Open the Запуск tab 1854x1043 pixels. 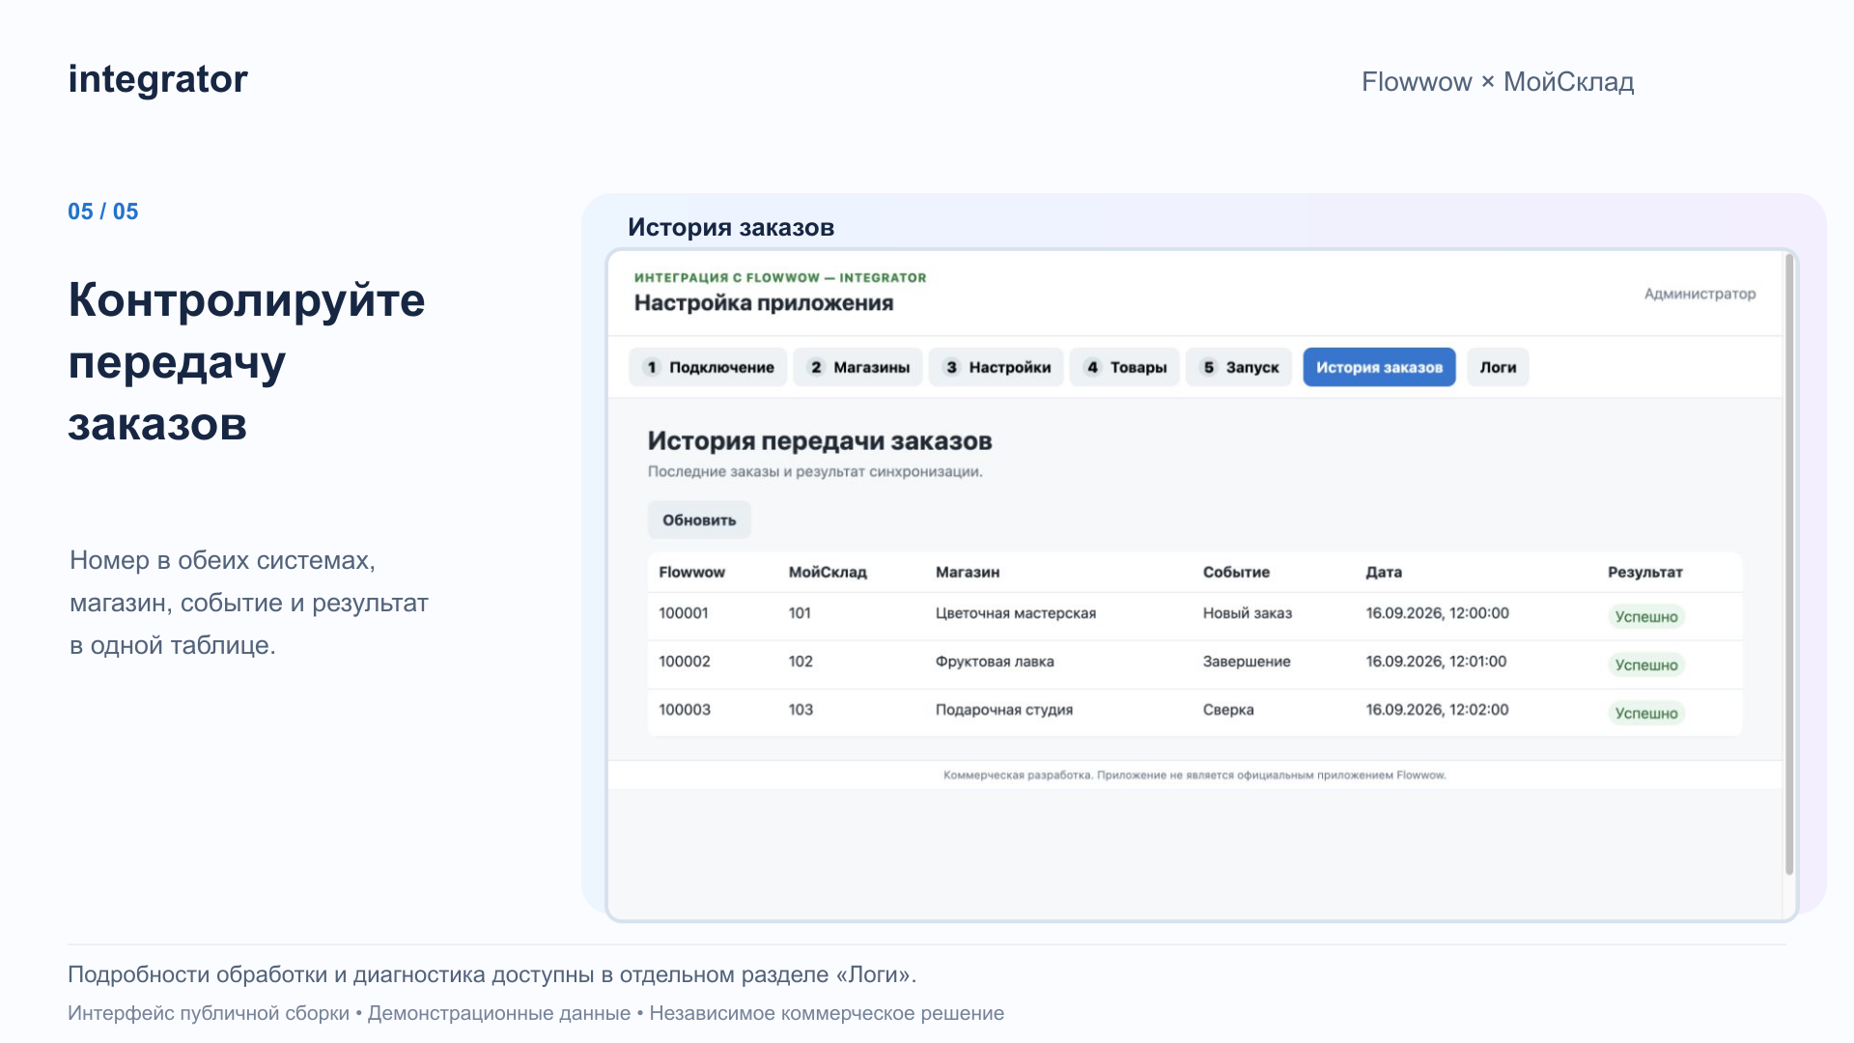tap(1239, 367)
